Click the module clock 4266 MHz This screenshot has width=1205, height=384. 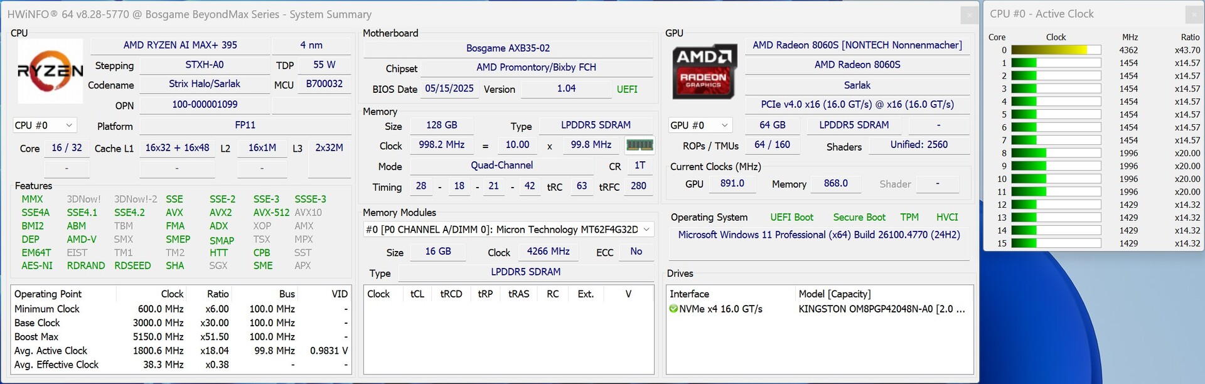click(548, 252)
